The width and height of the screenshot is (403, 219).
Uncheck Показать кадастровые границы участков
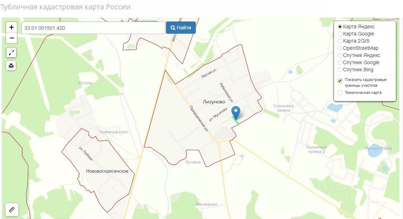tap(340, 81)
